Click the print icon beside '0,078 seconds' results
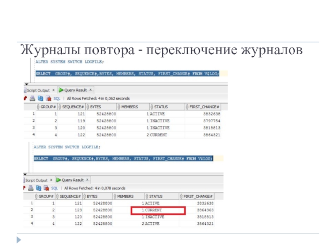Image resolution: width=336 pixels, height=252 pixels. pos(31,188)
